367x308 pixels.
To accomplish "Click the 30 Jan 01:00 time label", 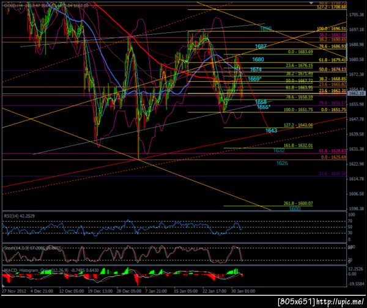I will coord(243,291).
